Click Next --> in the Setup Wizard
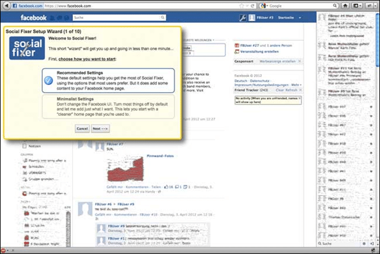Screen dimensions: 380x254 click(100, 128)
